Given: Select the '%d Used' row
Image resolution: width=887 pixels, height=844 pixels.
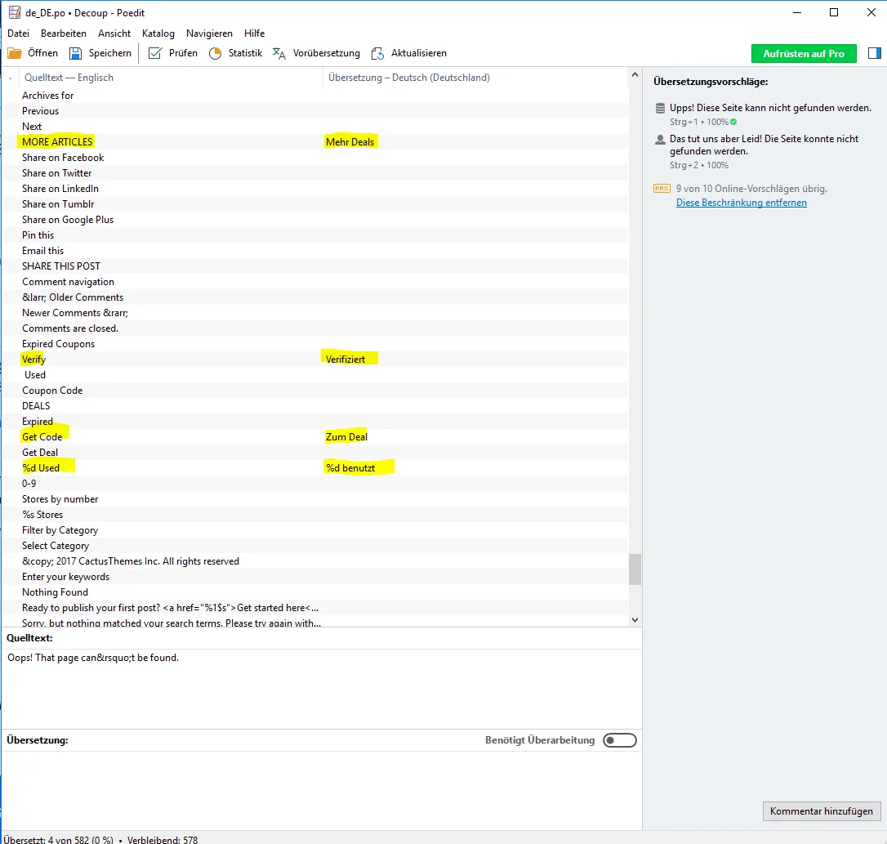Looking at the screenshot, I should click(315, 467).
